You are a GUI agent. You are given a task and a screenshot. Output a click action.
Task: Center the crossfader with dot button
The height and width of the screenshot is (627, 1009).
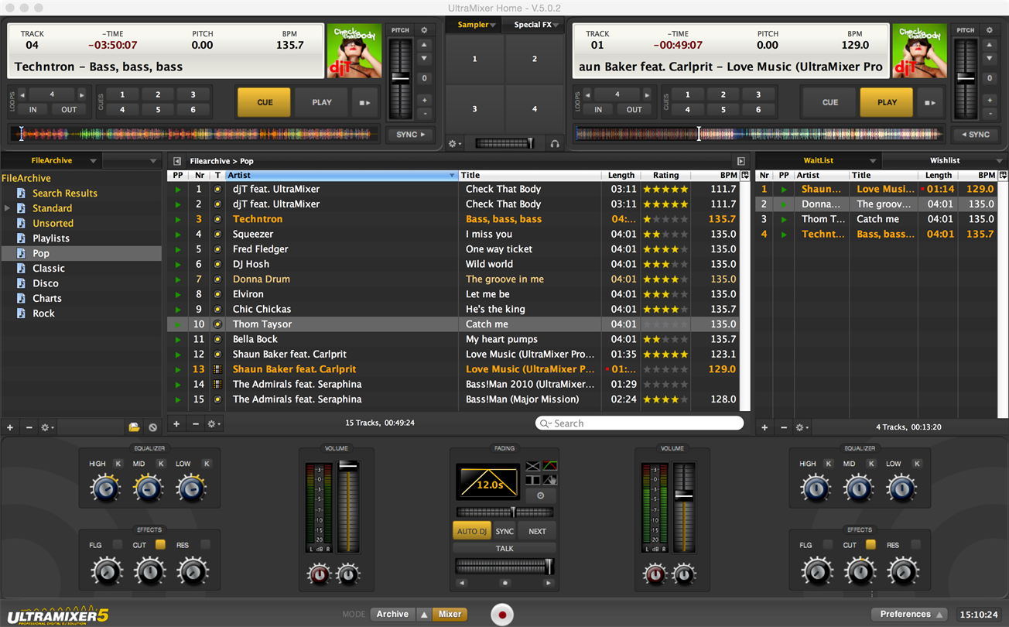(504, 583)
